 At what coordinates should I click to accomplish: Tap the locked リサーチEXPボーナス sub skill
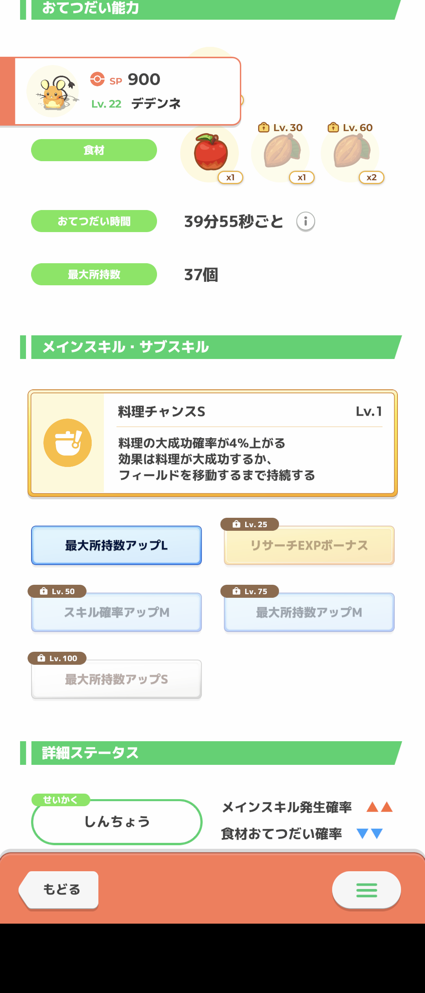(x=309, y=545)
